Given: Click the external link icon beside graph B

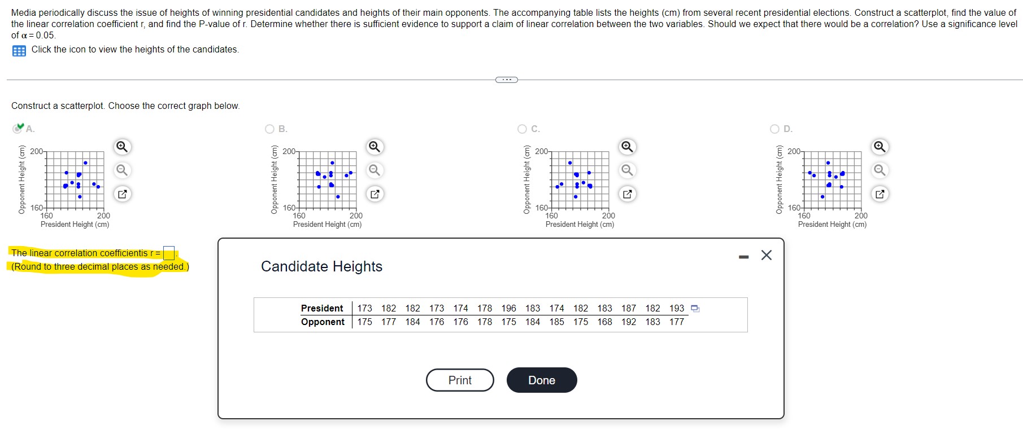Looking at the screenshot, I should coord(375,194).
